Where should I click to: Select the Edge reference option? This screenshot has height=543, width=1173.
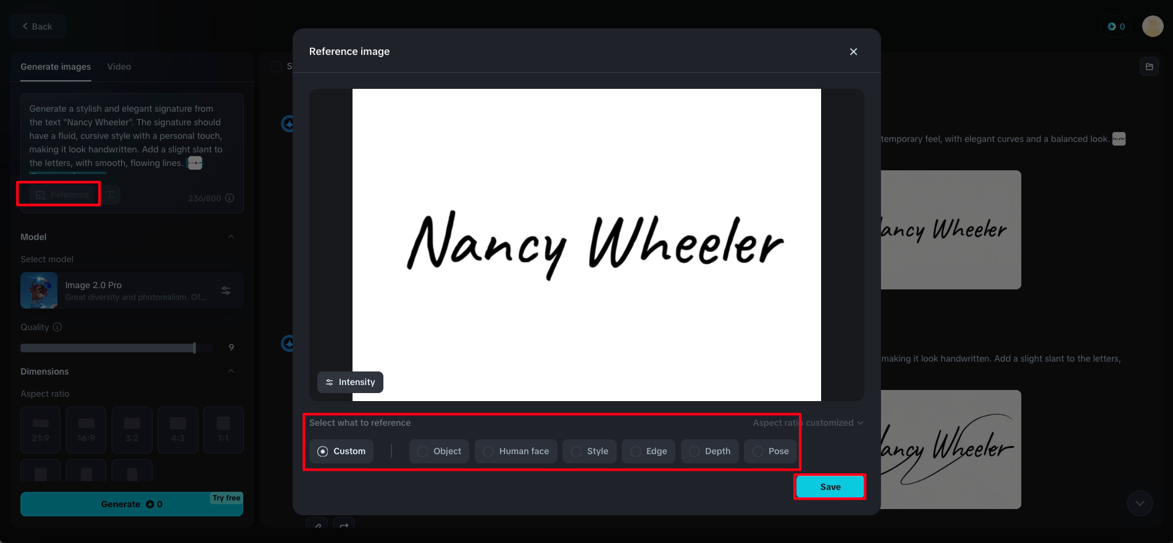click(x=648, y=451)
